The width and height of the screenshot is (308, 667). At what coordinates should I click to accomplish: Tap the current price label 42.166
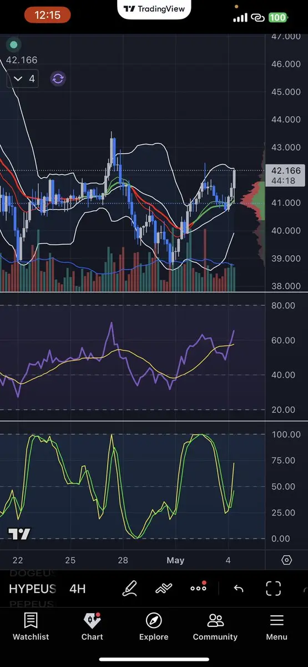[x=286, y=175]
